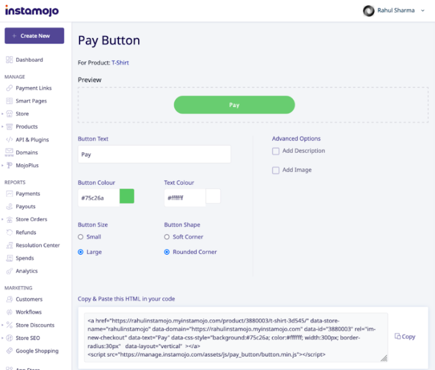Click the Refunds circular icon
435x370 pixels.
(x=10, y=233)
